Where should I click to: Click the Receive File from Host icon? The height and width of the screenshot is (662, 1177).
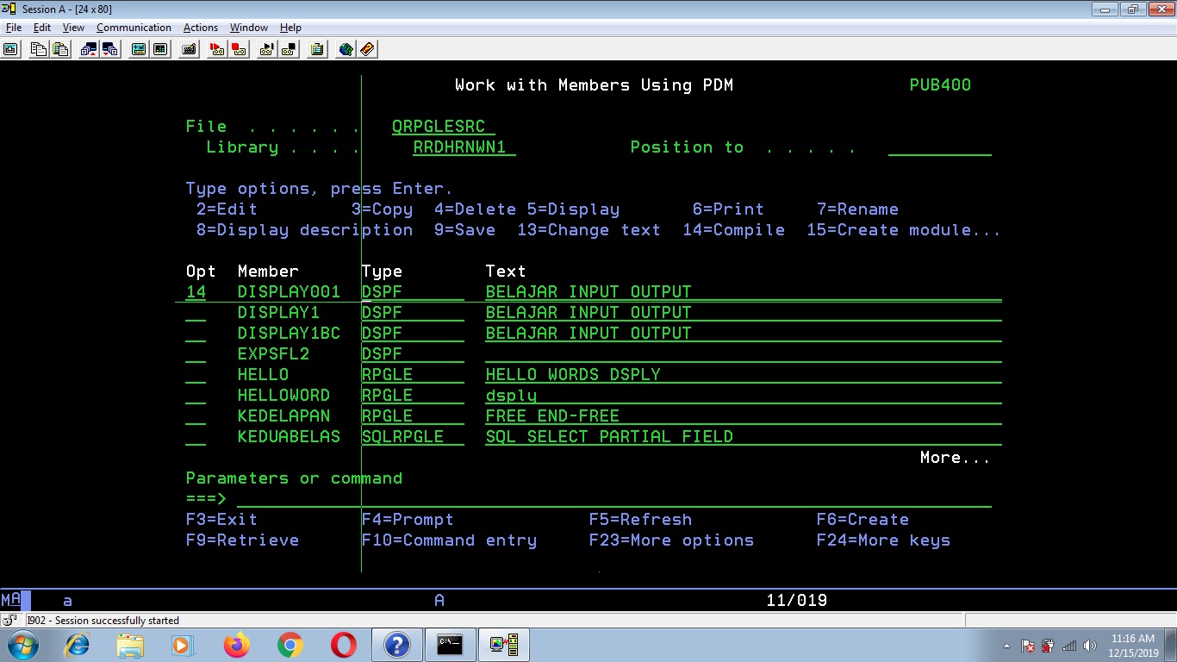(109, 49)
